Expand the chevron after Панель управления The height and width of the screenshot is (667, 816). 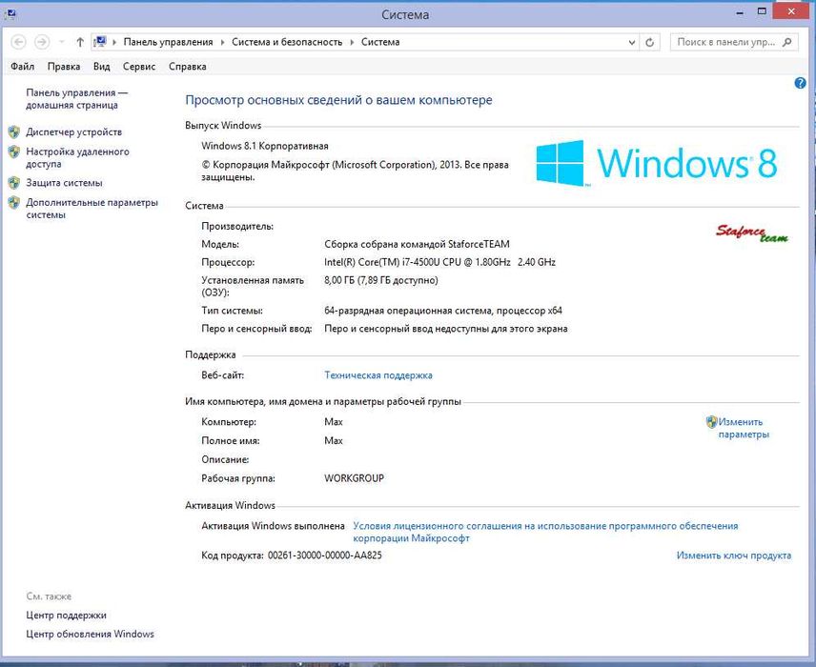(x=222, y=42)
